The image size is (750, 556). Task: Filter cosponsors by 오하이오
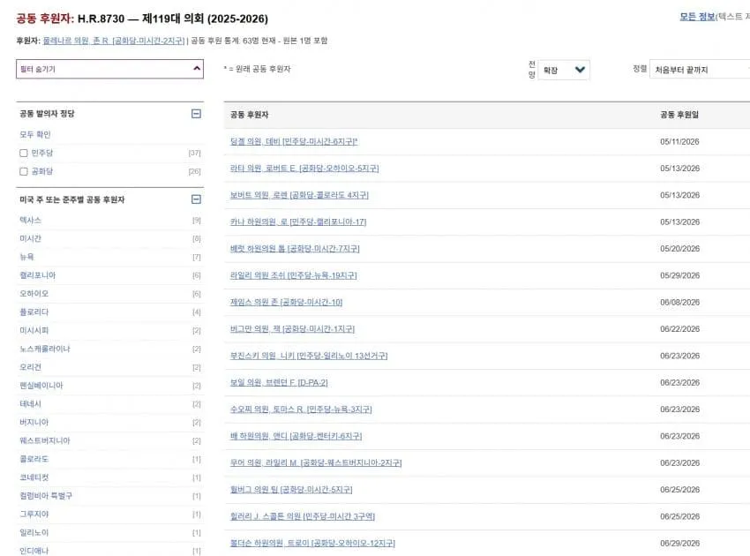(34, 293)
